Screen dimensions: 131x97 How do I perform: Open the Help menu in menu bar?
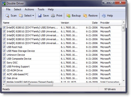(x=51, y=9)
